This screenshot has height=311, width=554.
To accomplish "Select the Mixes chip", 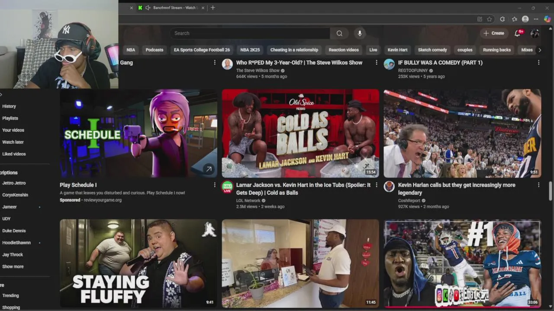I will point(527,50).
